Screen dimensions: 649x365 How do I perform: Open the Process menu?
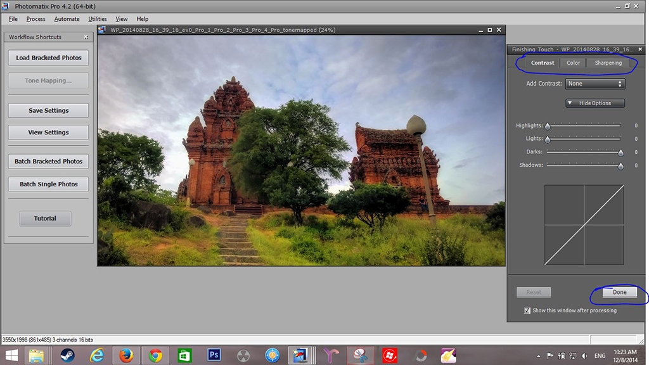pyautogui.click(x=35, y=18)
